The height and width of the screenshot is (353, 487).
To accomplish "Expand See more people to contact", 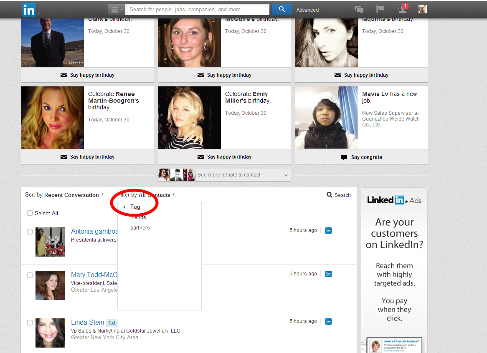I will pyautogui.click(x=224, y=175).
